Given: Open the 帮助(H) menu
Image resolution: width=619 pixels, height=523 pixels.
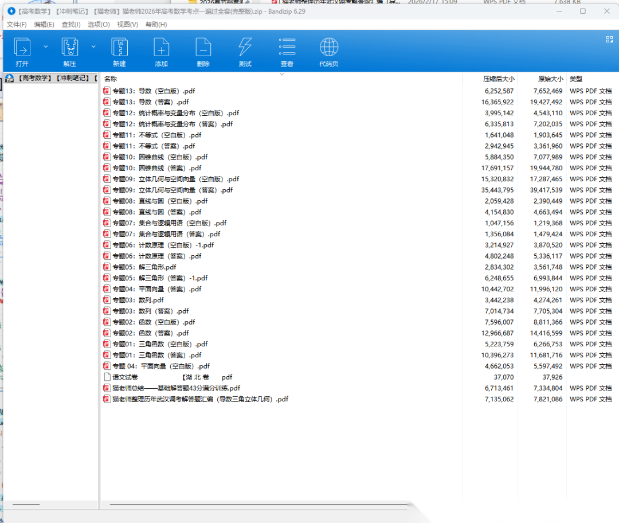Looking at the screenshot, I should click(156, 25).
